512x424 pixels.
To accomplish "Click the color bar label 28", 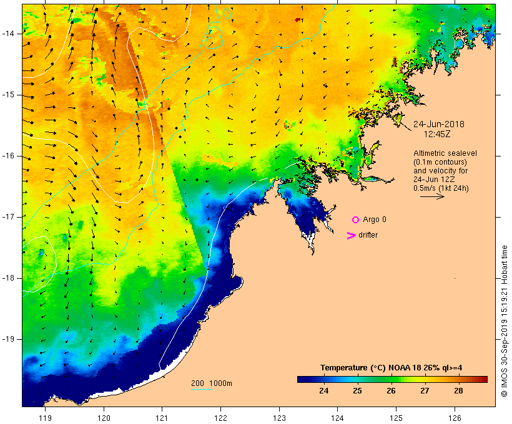I will [x=458, y=391].
